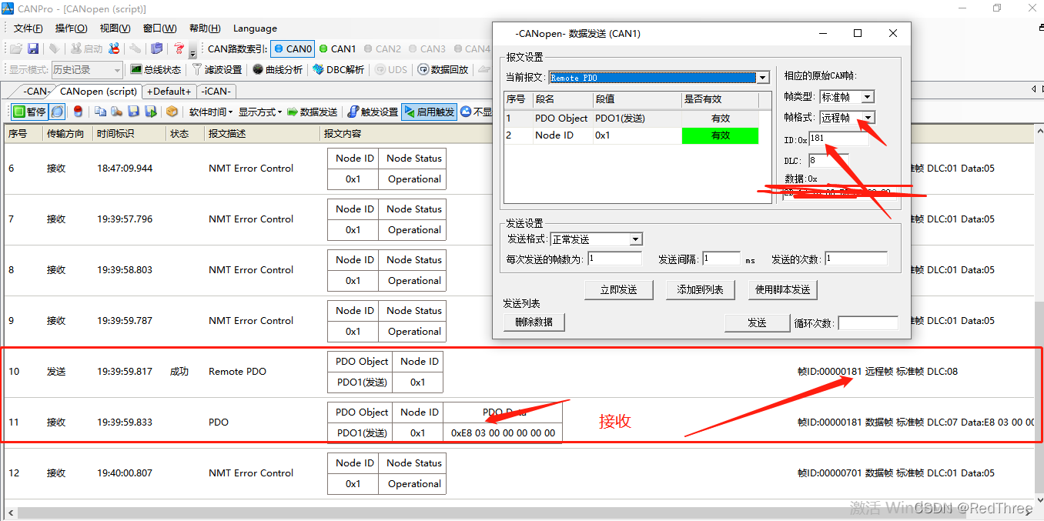The width and height of the screenshot is (1044, 521).
Task: Select CAN1 channel
Action: click(338, 48)
